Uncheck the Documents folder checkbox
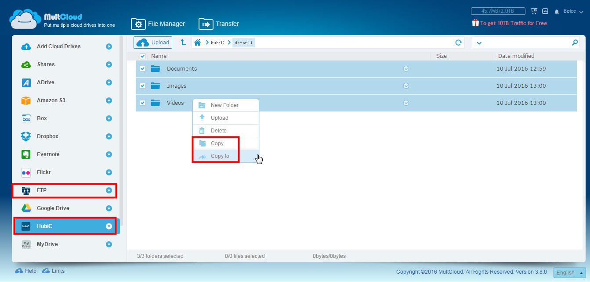The image size is (590, 282). [x=142, y=69]
